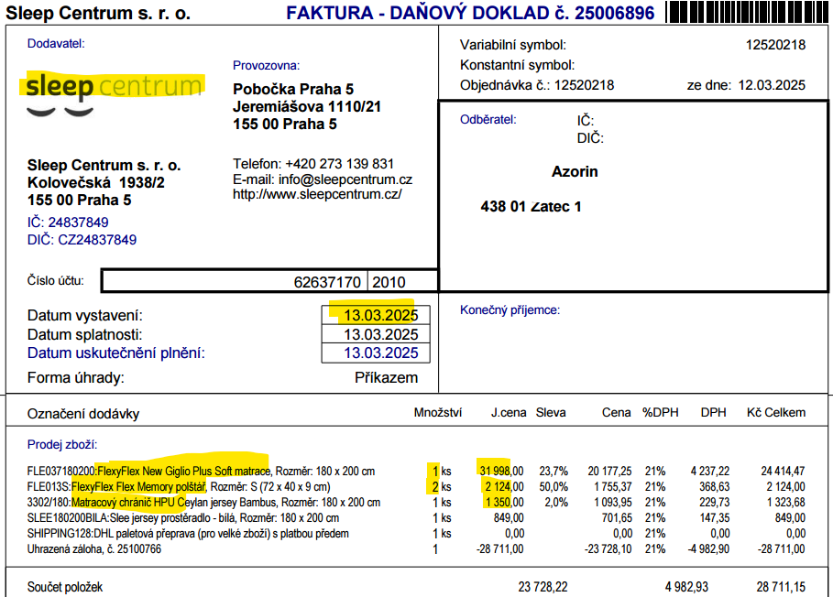Click the %DPH column header

click(x=661, y=413)
